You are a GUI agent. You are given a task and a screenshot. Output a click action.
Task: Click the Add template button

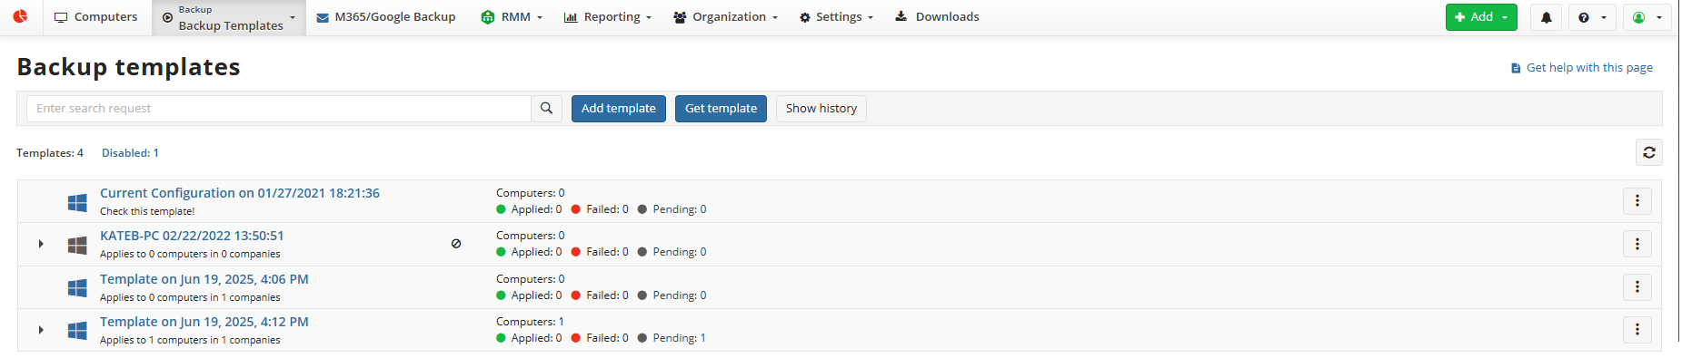point(618,108)
